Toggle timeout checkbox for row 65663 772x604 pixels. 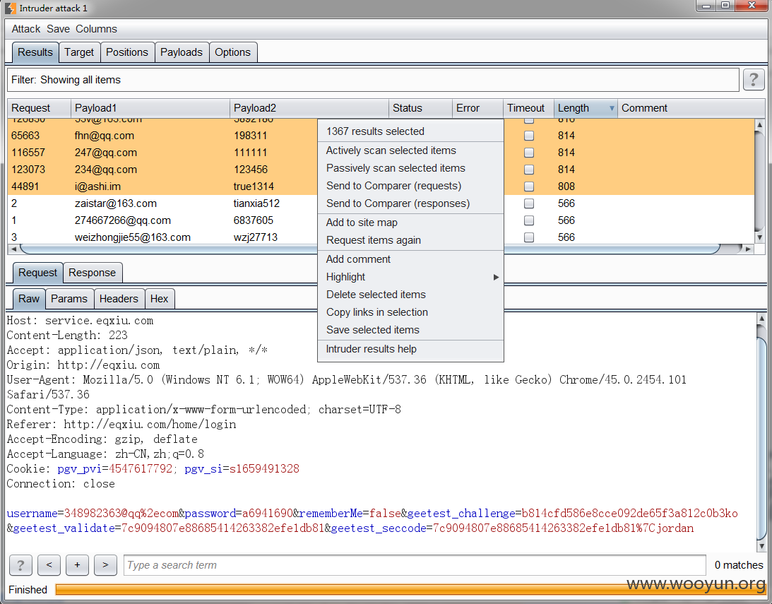tap(529, 136)
